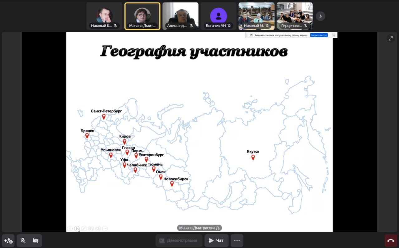Screen dimensions: 399x248
Task: Open the Чат panel
Action: coord(216,241)
